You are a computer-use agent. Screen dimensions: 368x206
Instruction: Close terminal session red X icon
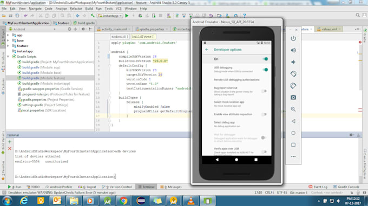[10, 148]
